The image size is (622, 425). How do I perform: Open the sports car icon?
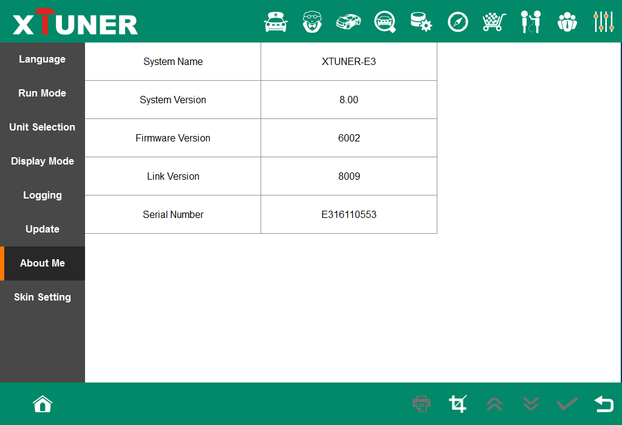(x=349, y=22)
